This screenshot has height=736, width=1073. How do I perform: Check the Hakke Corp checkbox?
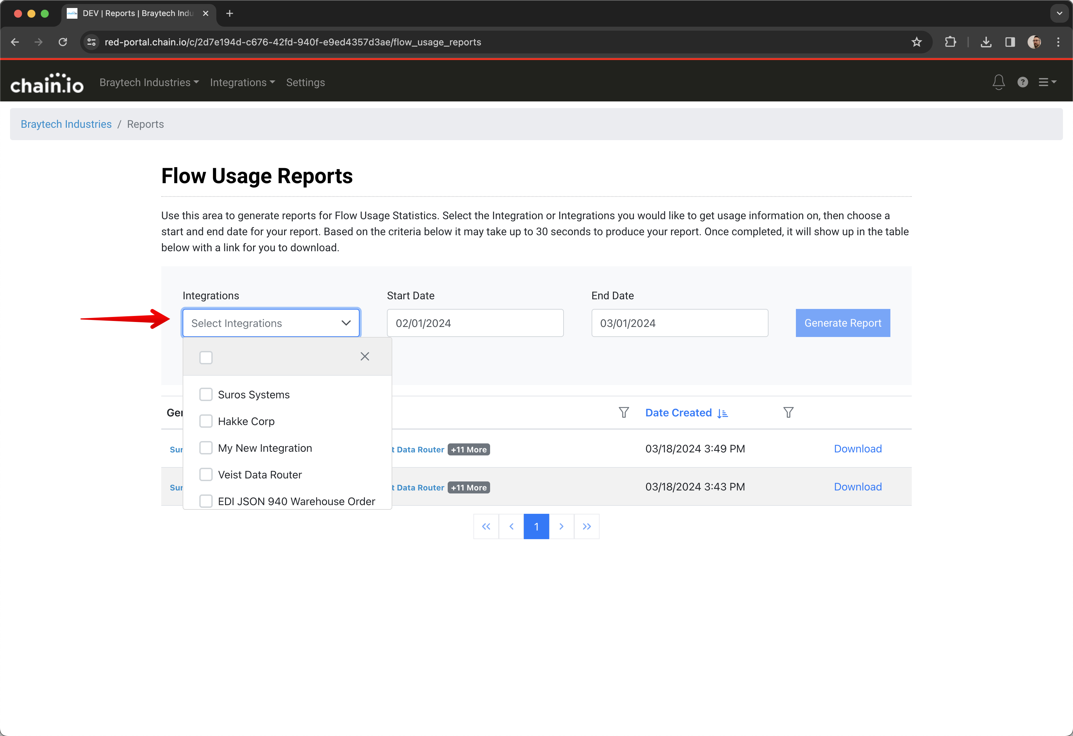(x=206, y=421)
